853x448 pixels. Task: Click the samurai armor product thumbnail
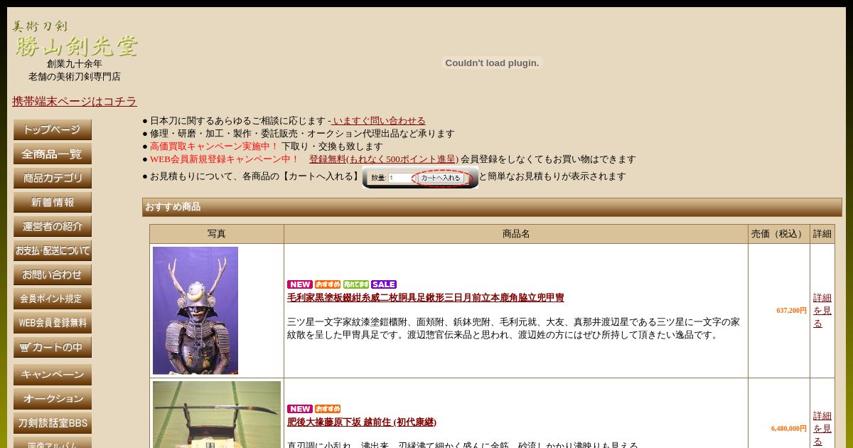[x=195, y=311]
